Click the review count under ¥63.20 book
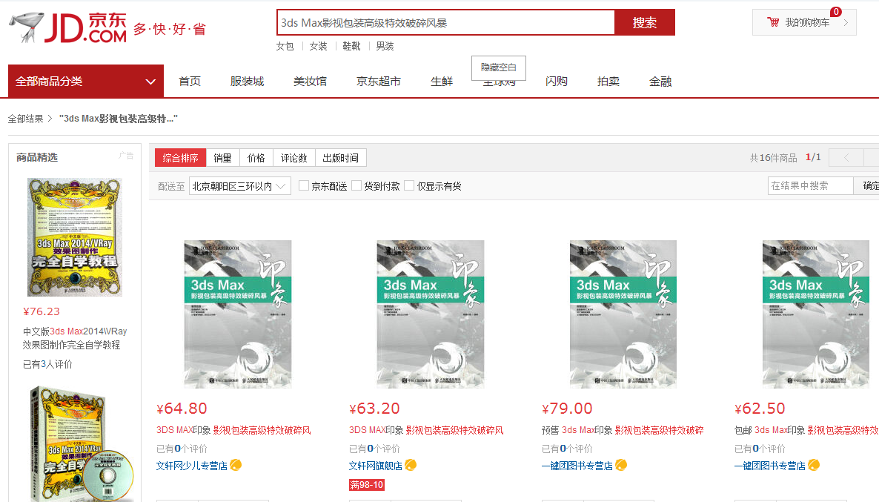 coord(374,449)
